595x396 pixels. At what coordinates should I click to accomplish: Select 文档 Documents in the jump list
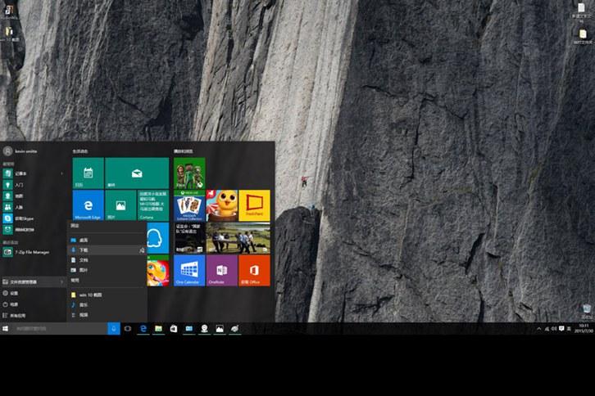pos(107,260)
